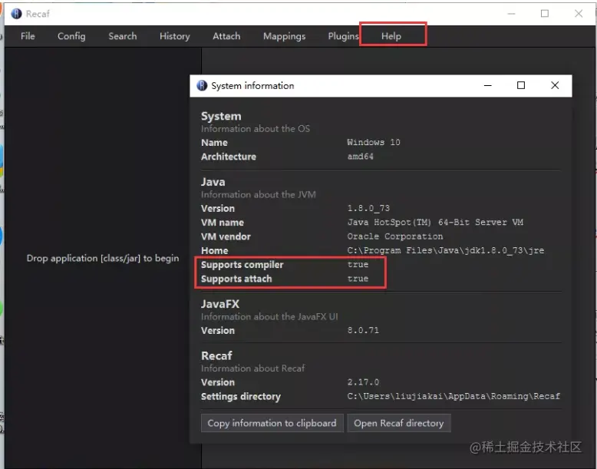Open the Search menu
597x469 pixels.
(x=122, y=36)
